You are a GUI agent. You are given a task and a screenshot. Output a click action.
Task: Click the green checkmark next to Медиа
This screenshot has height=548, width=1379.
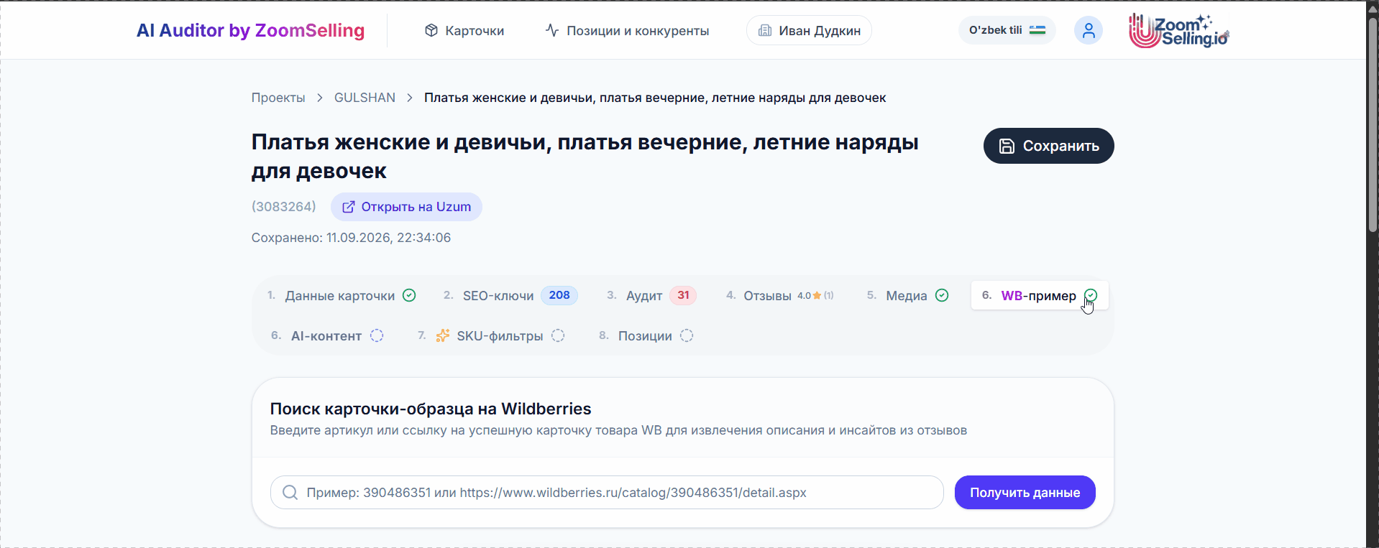pos(942,295)
